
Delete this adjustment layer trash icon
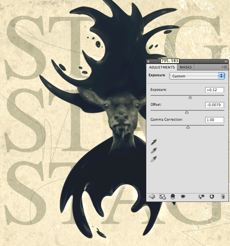point(223,197)
